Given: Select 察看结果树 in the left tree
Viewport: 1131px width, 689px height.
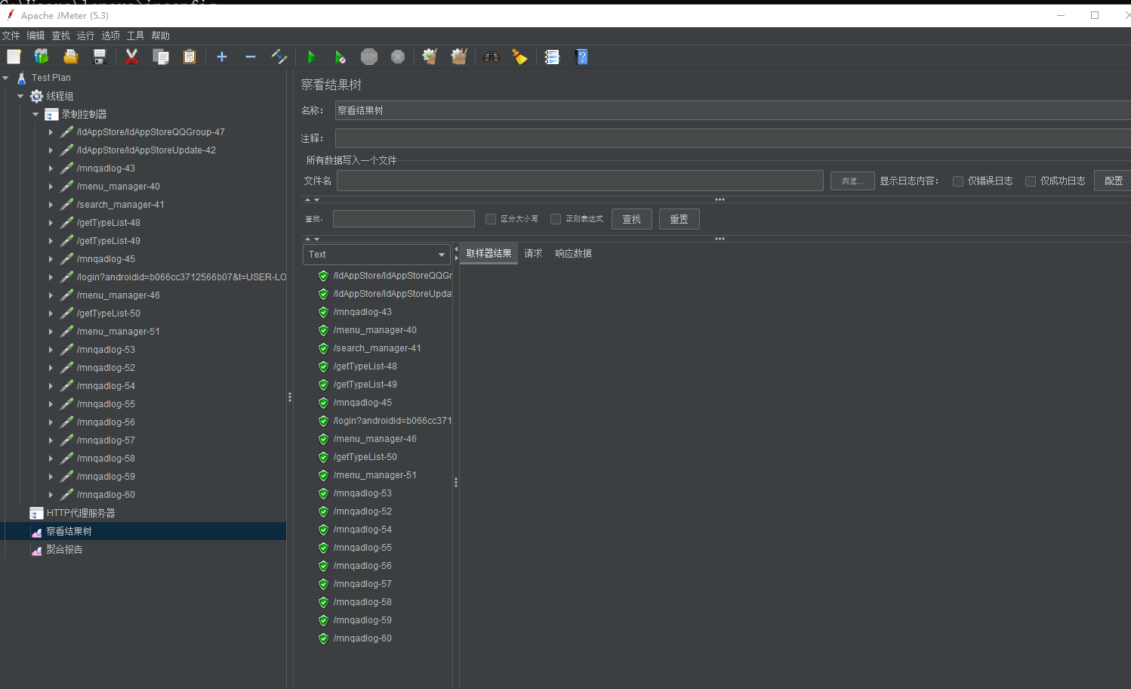Looking at the screenshot, I should [x=69, y=532].
